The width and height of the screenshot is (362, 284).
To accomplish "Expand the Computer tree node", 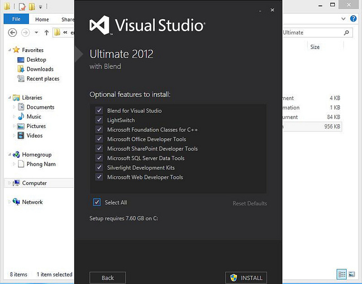I will pos(10,183).
